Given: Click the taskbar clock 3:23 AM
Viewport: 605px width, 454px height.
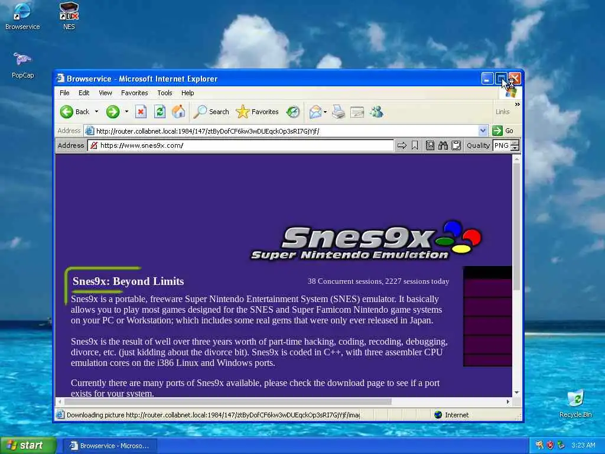Looking at the screenshot, I should click(583, 446).
